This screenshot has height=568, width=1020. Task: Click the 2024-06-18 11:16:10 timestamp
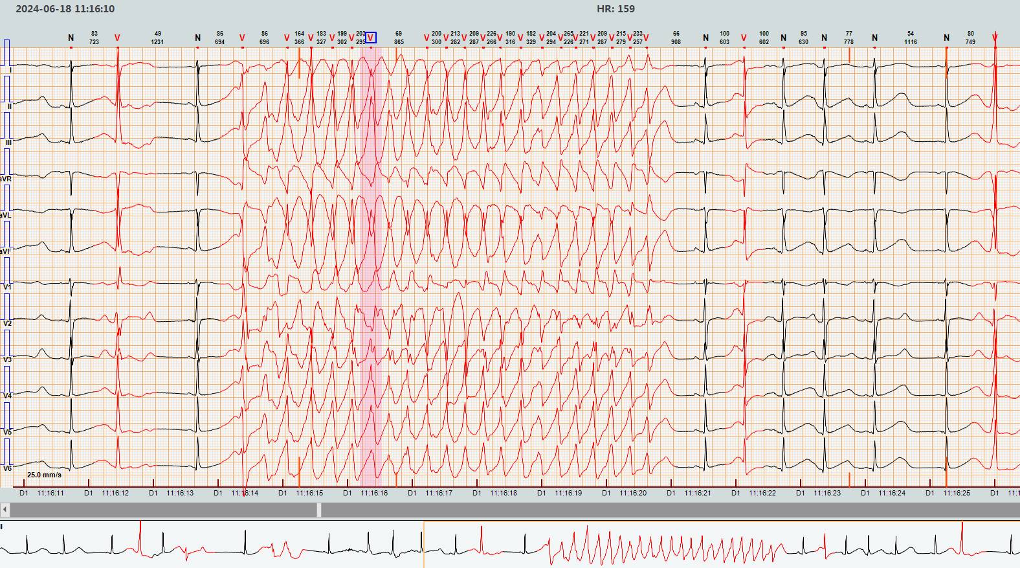(65, 9)
